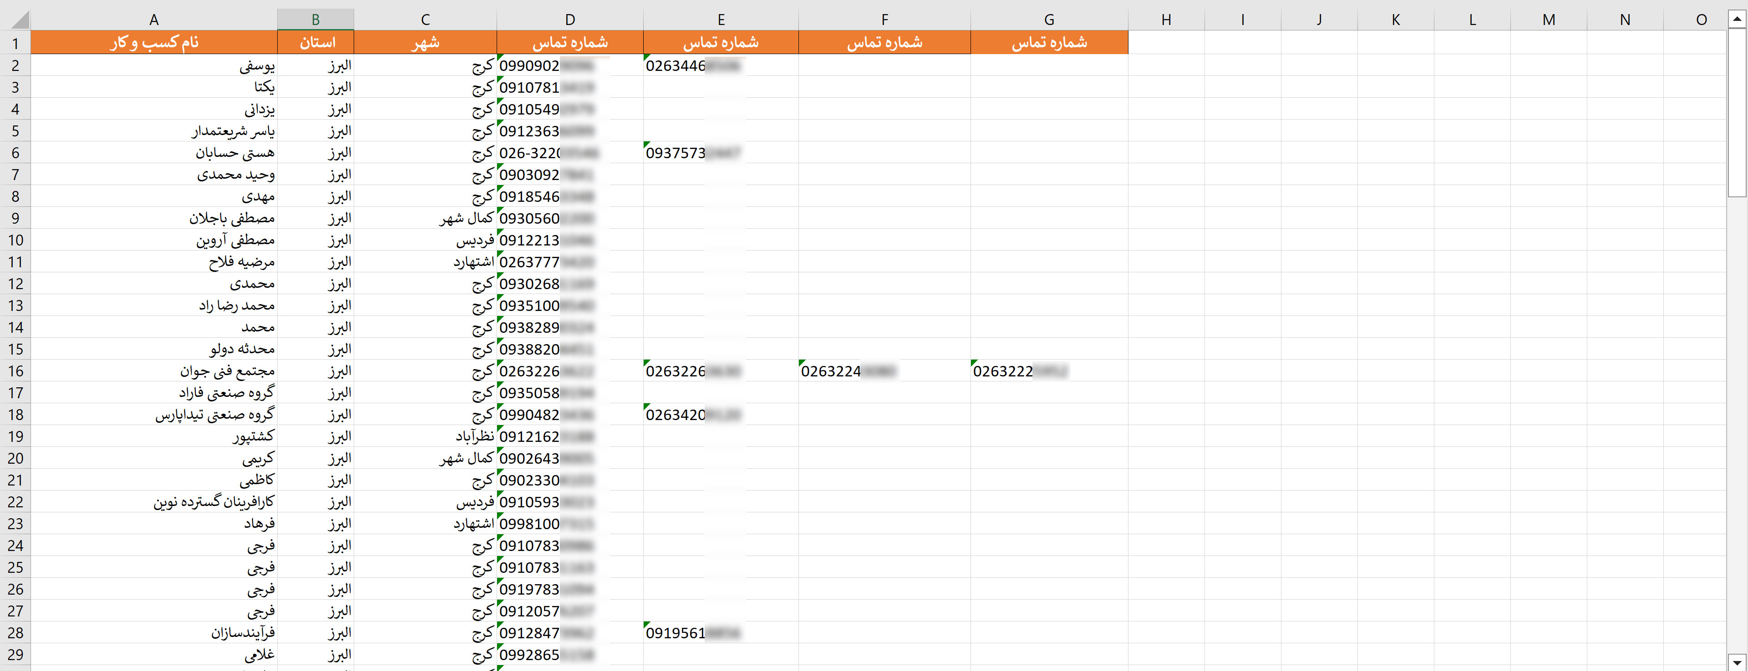Select phone cell starting 0263420
The image size is (1748, 671).
point(721,414)
